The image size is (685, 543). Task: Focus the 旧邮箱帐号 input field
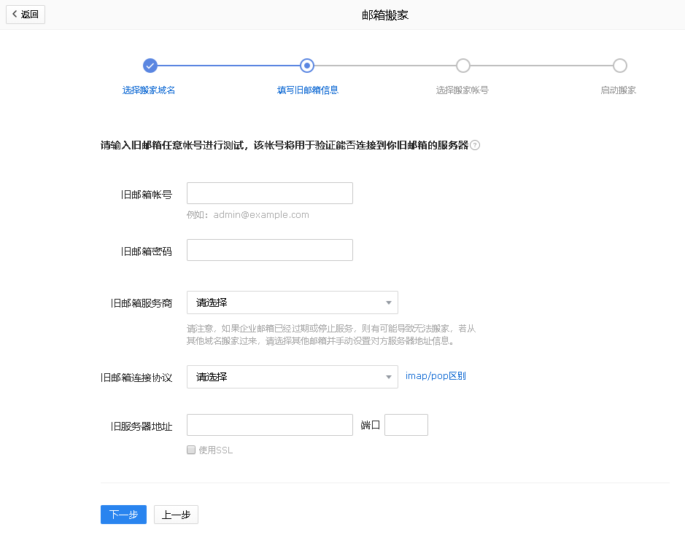[x=269, y=193]
